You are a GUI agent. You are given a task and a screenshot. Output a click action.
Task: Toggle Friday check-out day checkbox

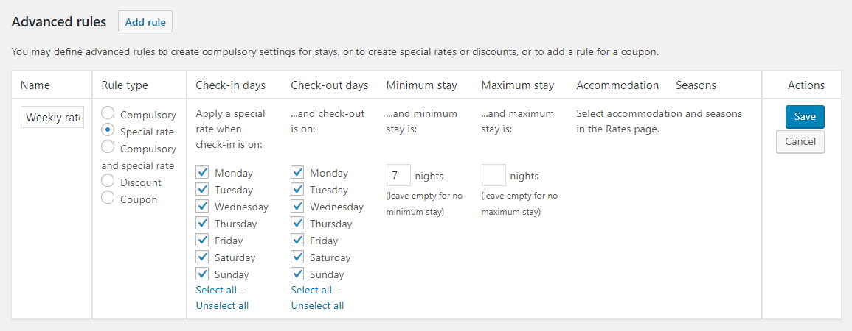297,241
